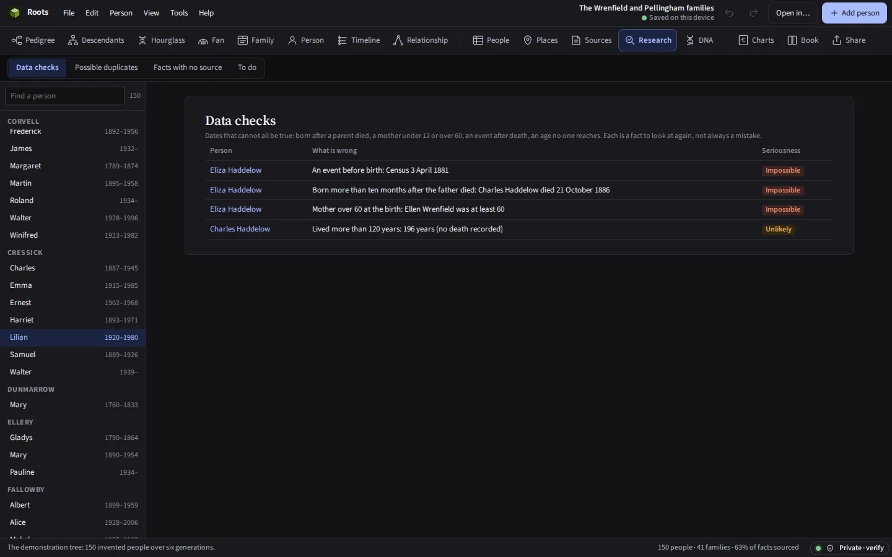892x557 pixels.
Task: Open the Charts section
Action: (x=756, y=40)
